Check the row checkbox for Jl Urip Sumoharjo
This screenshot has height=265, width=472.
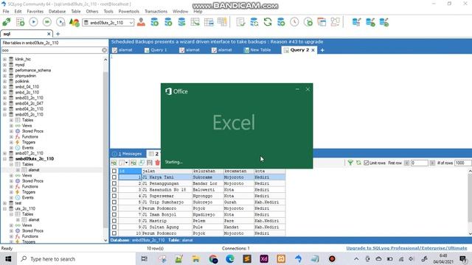(x=114, y=202)
